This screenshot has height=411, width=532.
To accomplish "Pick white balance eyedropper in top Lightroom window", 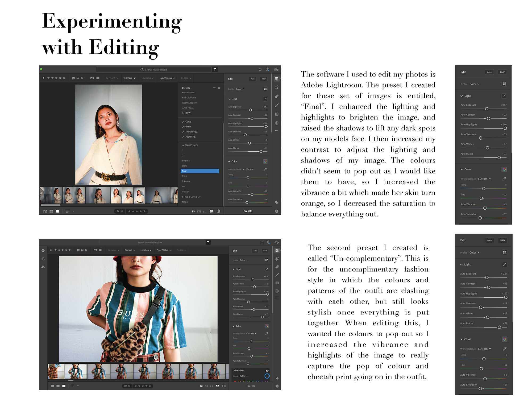I will 265,169.
